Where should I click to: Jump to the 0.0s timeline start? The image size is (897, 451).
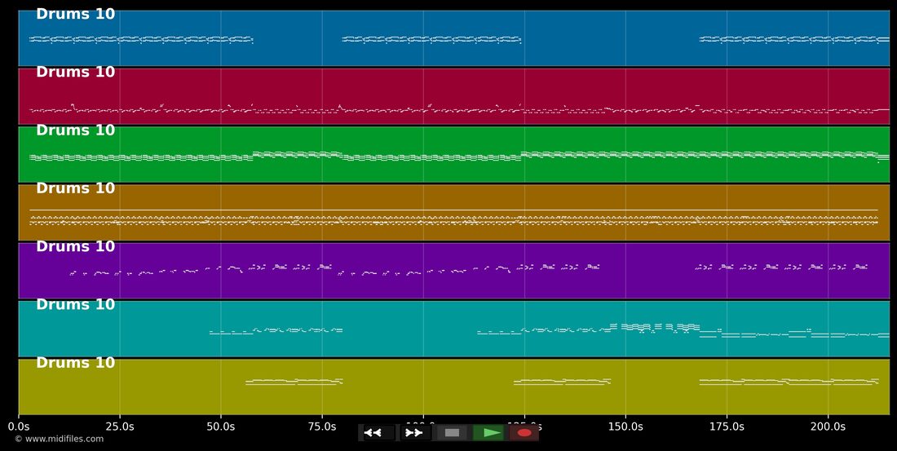(18, 427)
